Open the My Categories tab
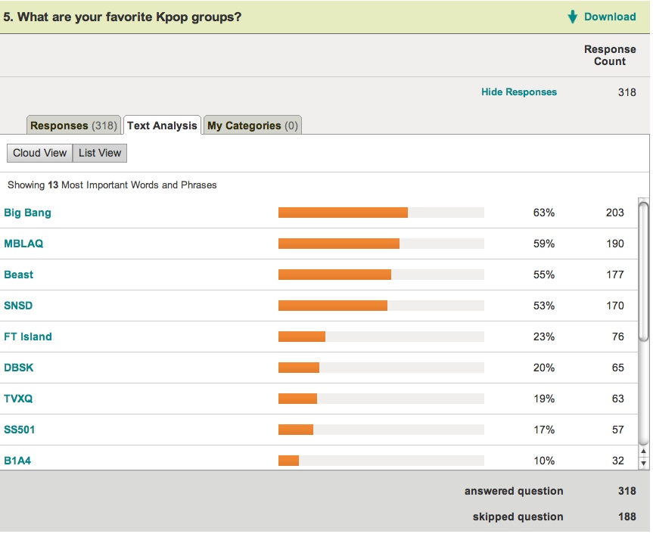This screenshot has width=653, height=537. (x=252, y=125)
